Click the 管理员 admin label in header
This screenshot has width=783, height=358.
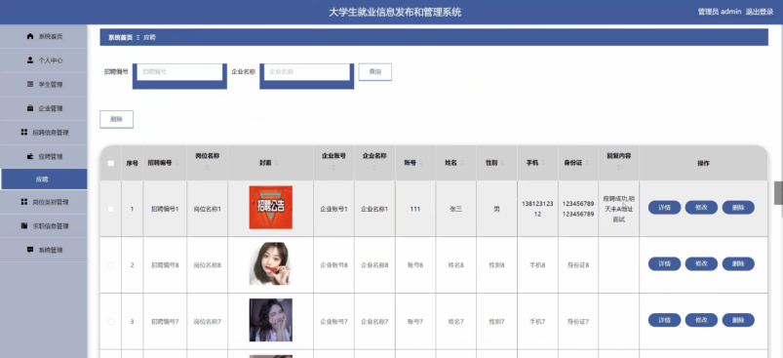[x=720, y=12]
